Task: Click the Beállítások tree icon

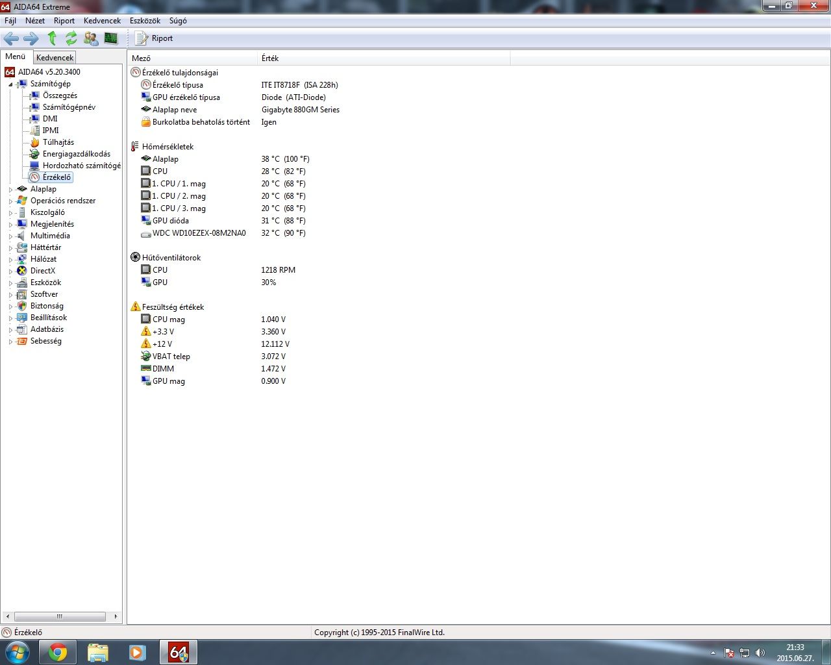Action: tap(22, 318)
